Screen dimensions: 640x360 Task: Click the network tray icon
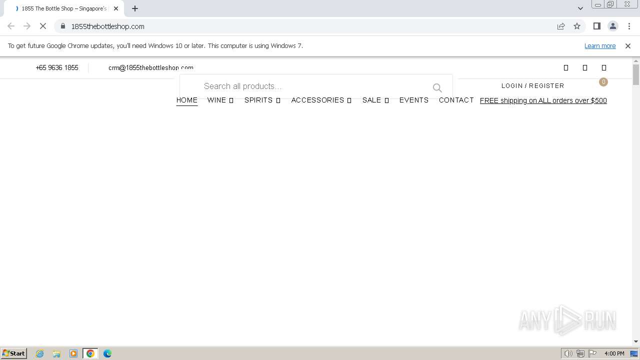click(580, 353)
